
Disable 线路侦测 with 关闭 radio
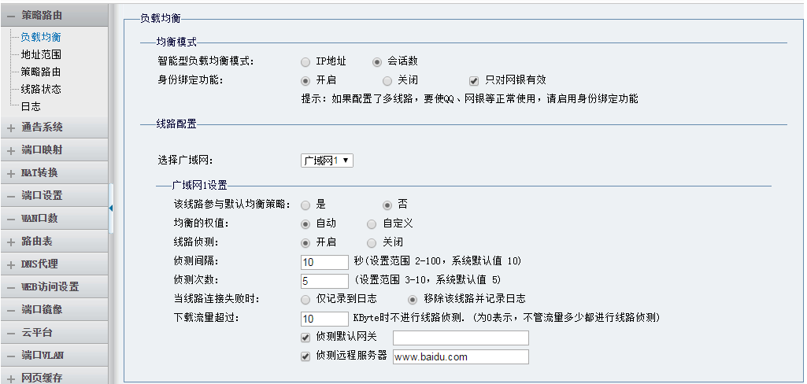(372, 243)
